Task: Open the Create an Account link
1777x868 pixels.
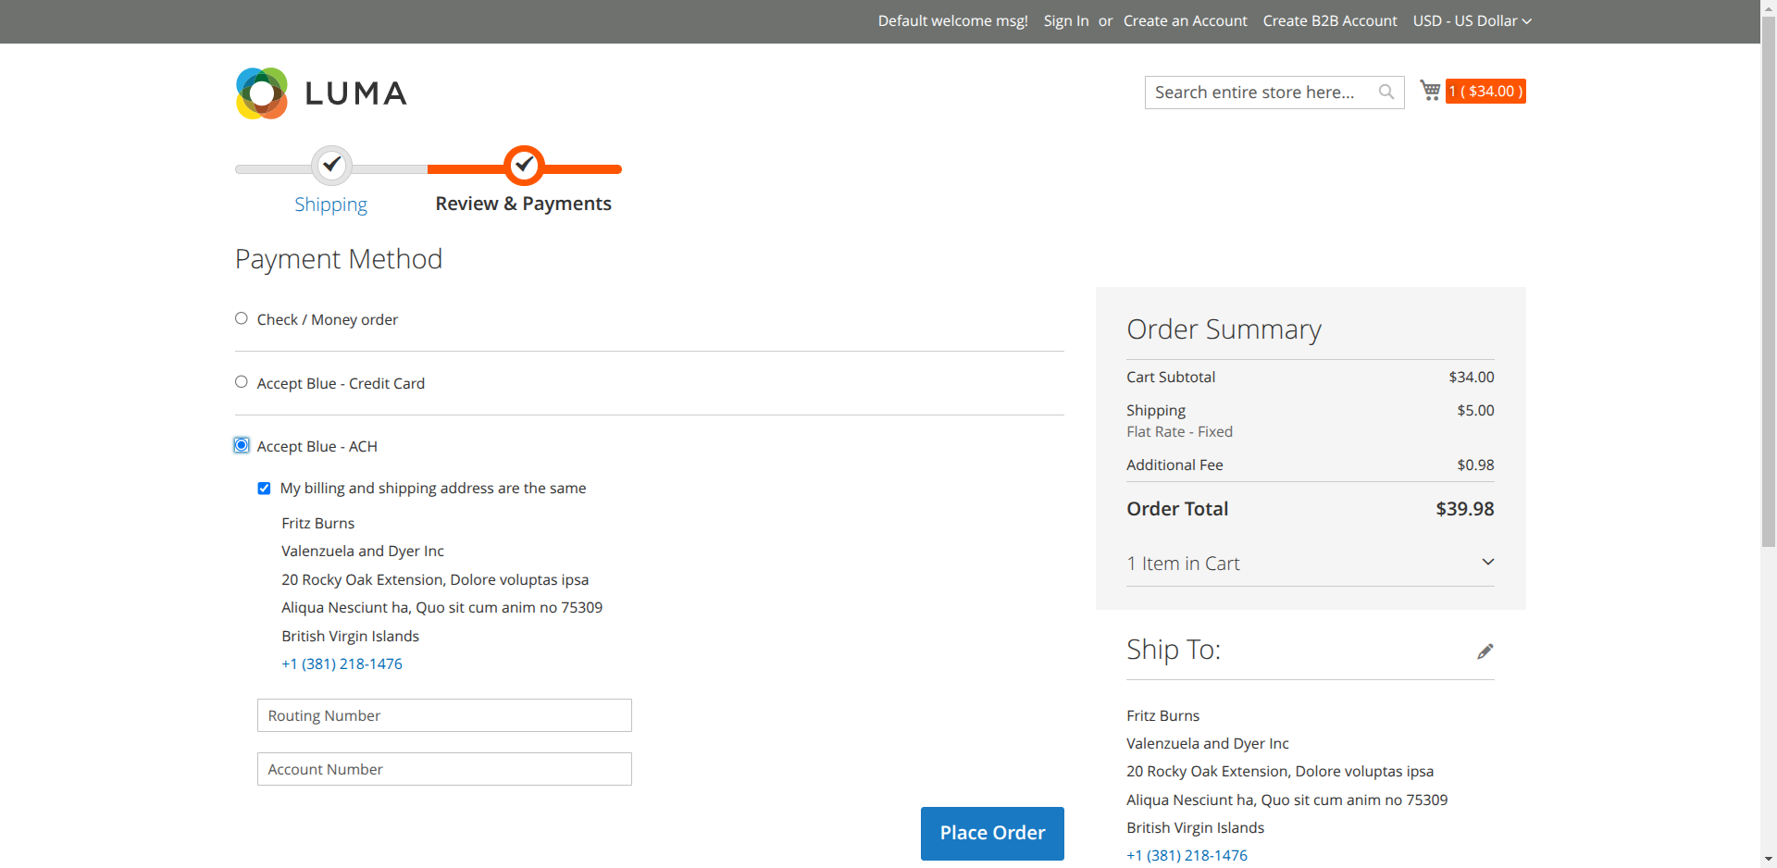Action: tap(1185, 20)
